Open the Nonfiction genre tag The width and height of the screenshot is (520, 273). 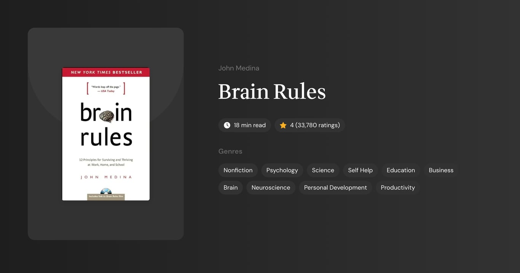pyautogui.click(x=238, y=170)
